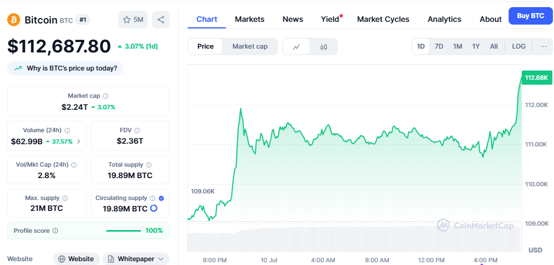Screen dimensions: 554x265
Task: Set chart range to 1M
Action: (x=458, y=46)
